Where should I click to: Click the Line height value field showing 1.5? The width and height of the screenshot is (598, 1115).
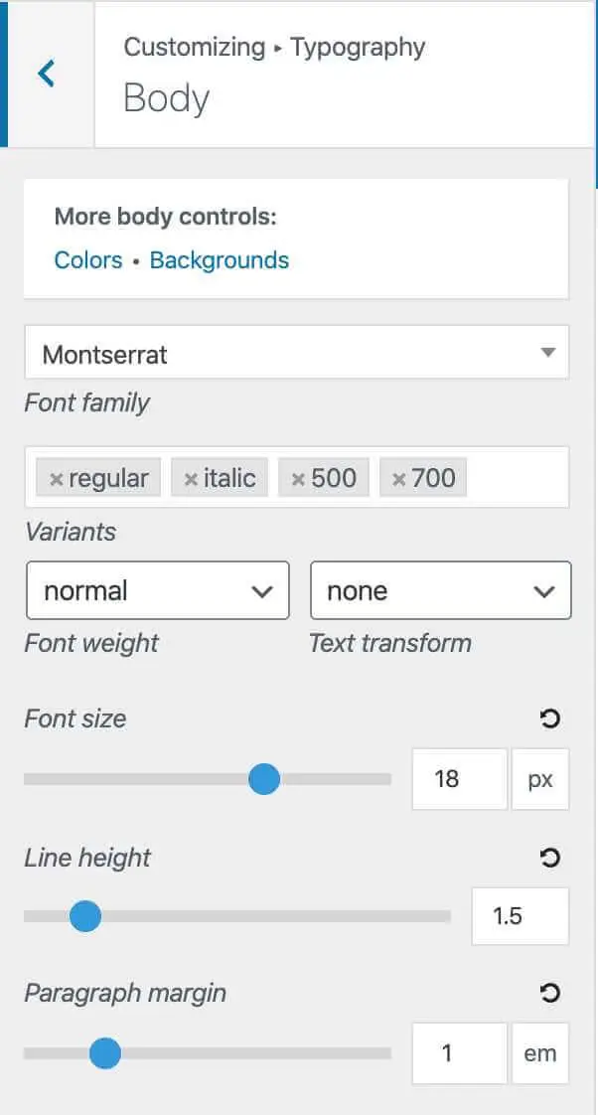pos(520,916)
